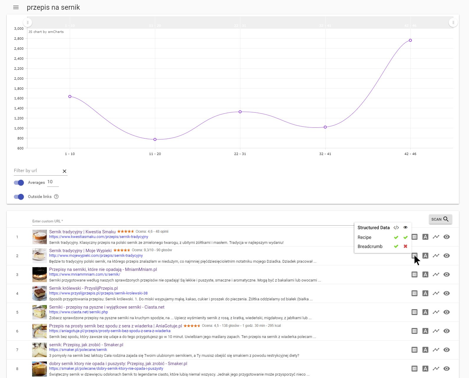Click the Scan button
The image size is (469, 378).
[440, 219]
